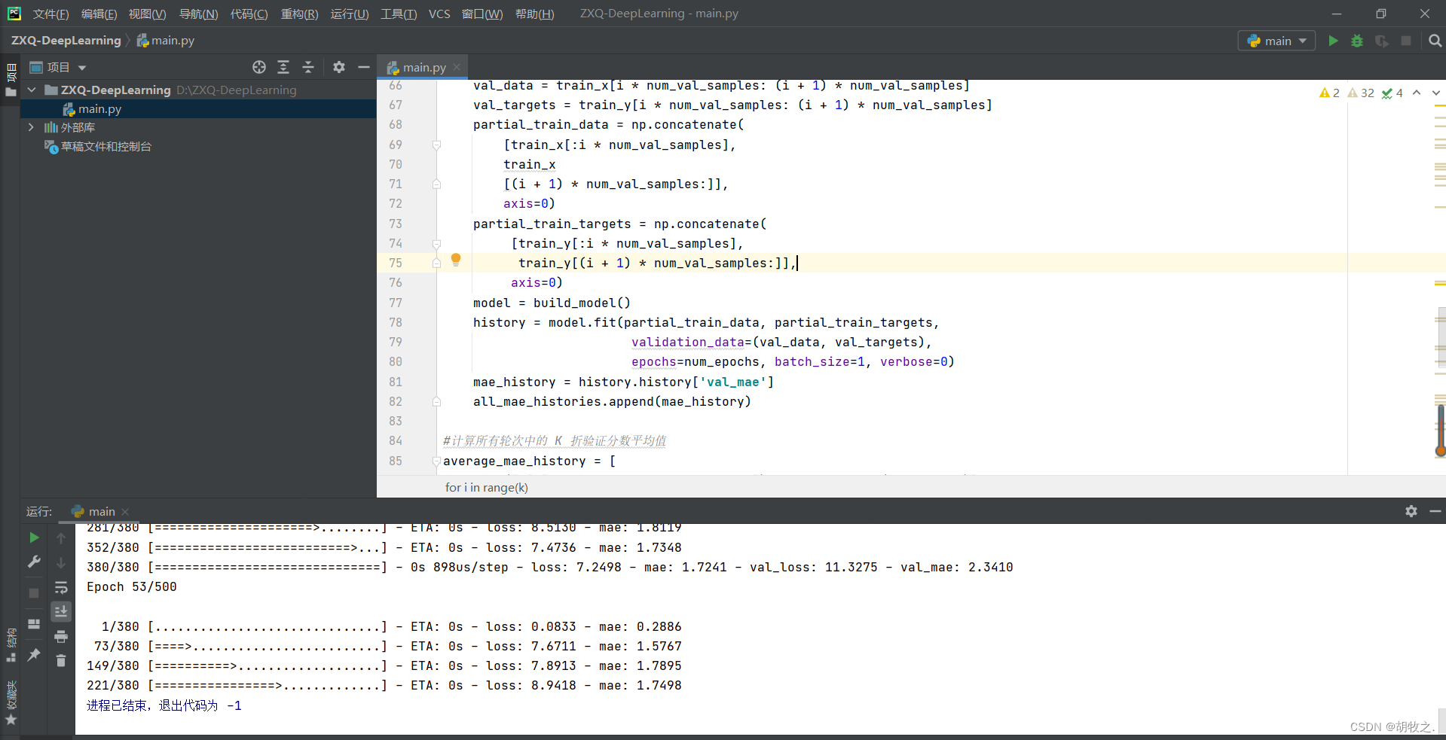Clear all console output trash icon
This screenshot has width=1446, height=740.
(61, 661)
